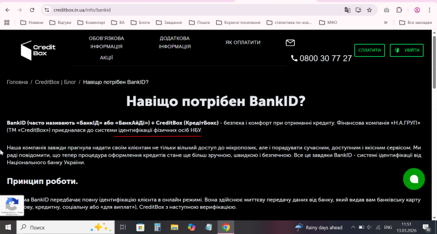Open ДОДАТКОВА ІНФОРМАЦІЯ menu
437x234 pixels.
175,42
